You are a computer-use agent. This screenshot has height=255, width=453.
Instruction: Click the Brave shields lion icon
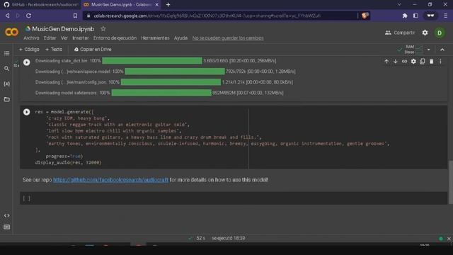(365, 16)
